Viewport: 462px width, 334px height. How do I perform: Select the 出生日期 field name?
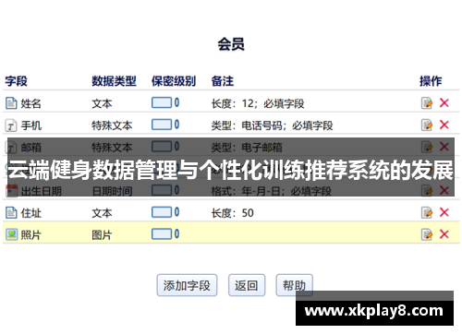tap(42, 191)
